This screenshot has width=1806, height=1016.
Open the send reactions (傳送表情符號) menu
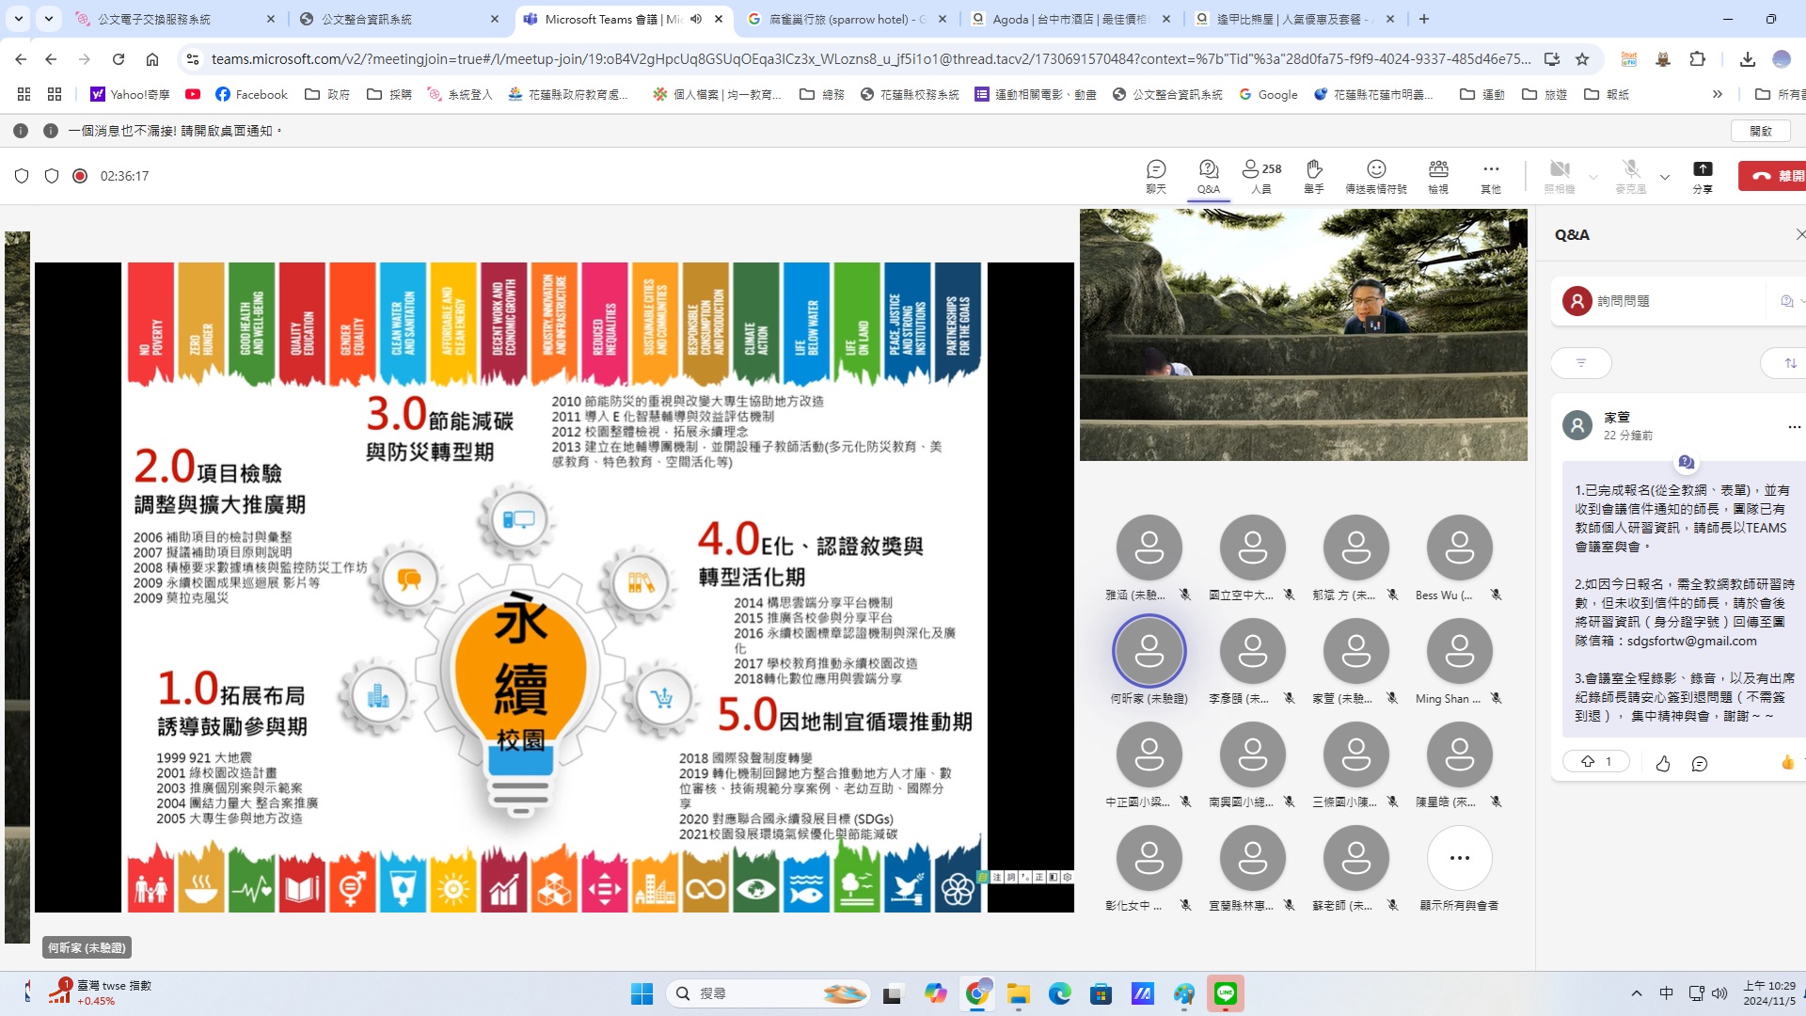[1375, 176]
